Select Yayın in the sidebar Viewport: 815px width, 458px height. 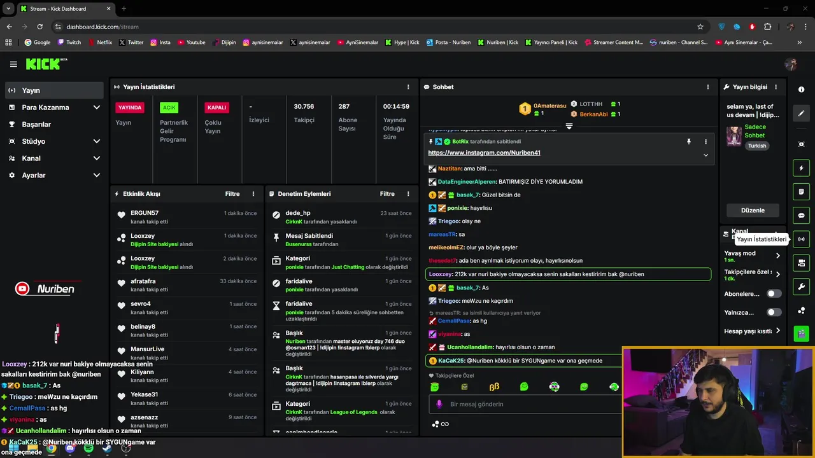[54, 90]
